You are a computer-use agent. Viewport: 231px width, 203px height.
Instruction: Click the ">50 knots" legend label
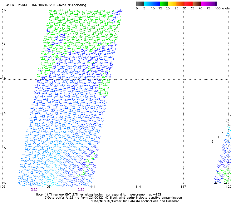222,8
